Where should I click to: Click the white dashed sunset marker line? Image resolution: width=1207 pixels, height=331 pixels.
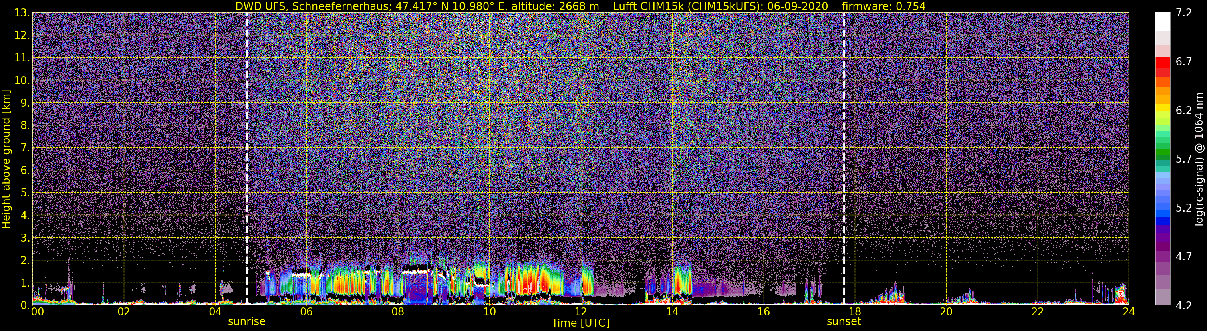(844, 158)
